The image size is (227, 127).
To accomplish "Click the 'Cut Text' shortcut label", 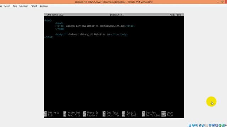I will pos(112,113).
